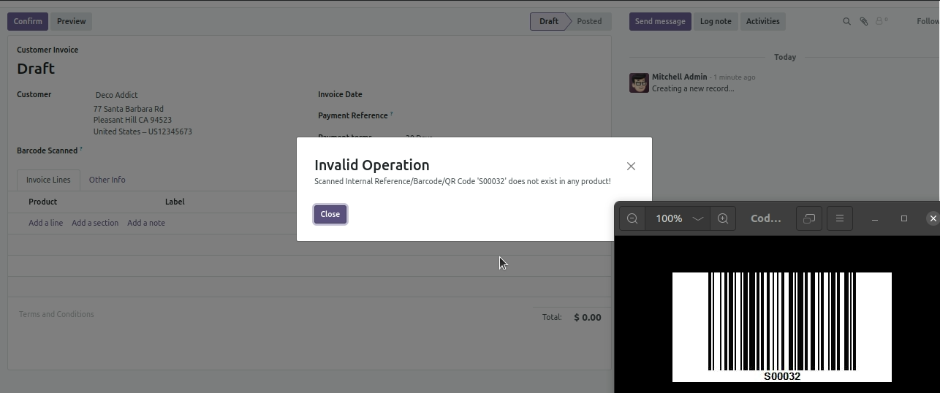
Task: Click the Mitchell Admin author name
Action: coord(679,77)
